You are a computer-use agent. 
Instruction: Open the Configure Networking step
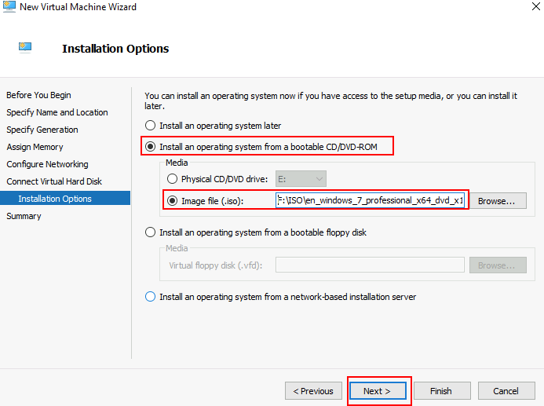tap(47, 164)
